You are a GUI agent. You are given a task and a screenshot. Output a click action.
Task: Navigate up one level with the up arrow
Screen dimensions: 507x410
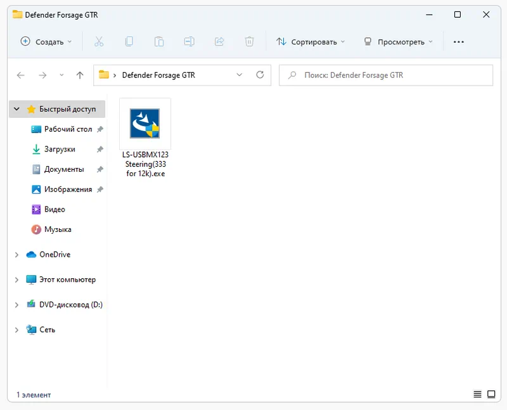pyautogui.click(x=79, y=75)
